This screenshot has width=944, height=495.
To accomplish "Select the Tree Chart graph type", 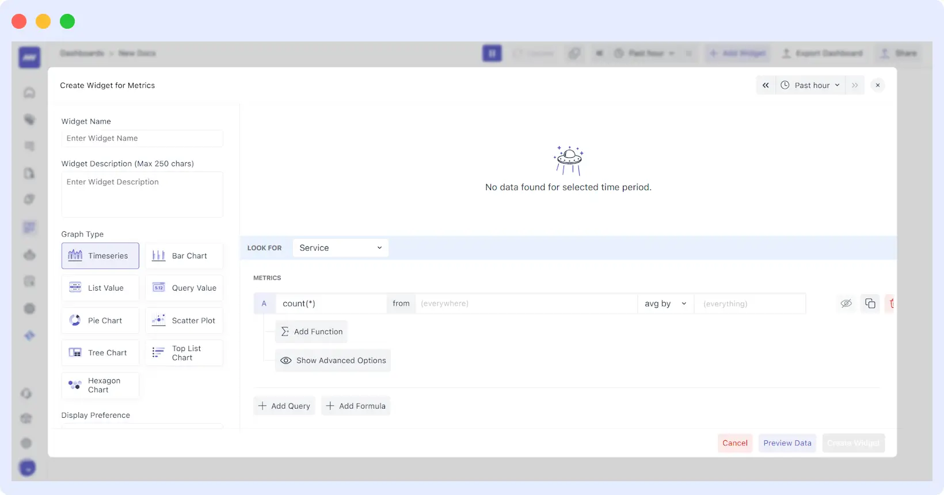I will pos(100,352).
